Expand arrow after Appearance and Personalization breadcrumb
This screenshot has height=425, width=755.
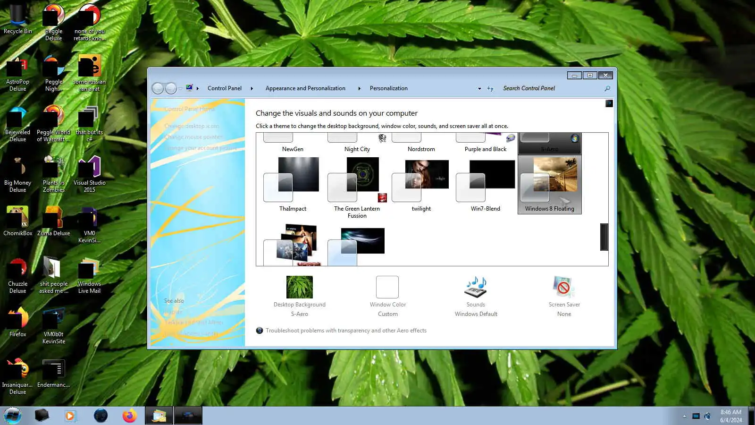click(x=359, y=88)
